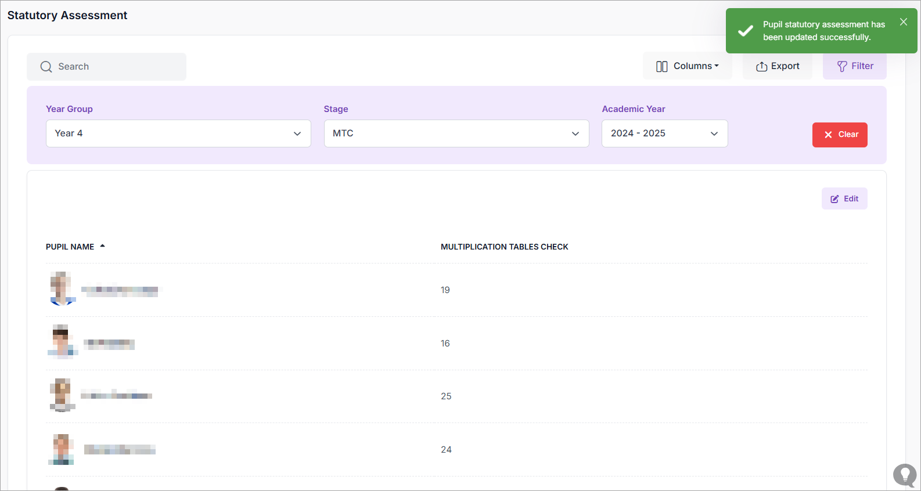The width and height of the screenshot is (921, 491).
Task: Click the Columns layout icon
Action: (x=661, y=67)
